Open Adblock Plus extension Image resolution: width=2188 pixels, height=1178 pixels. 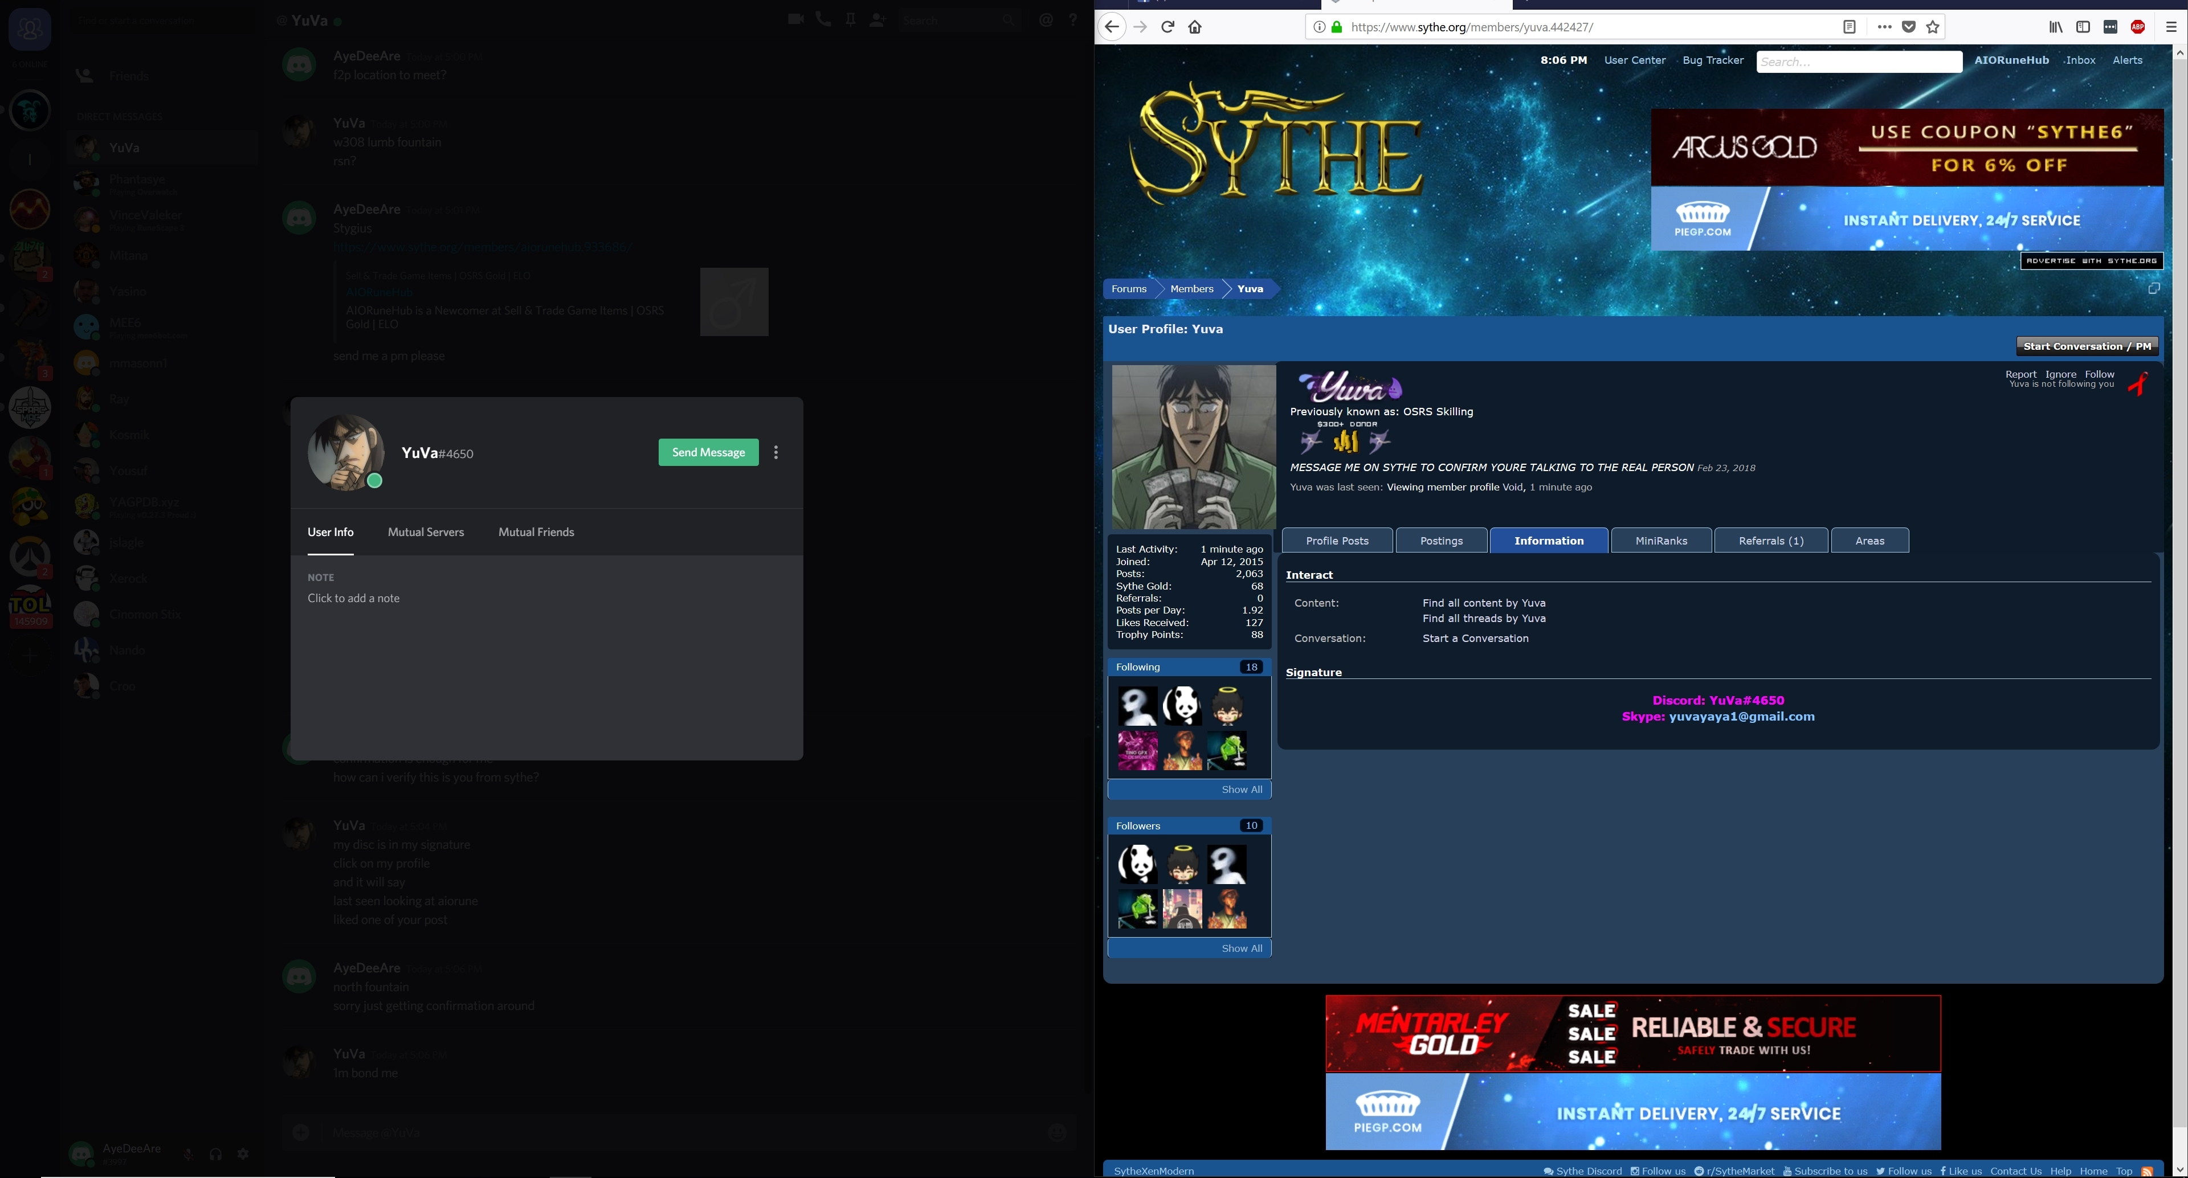point(2139,27)
